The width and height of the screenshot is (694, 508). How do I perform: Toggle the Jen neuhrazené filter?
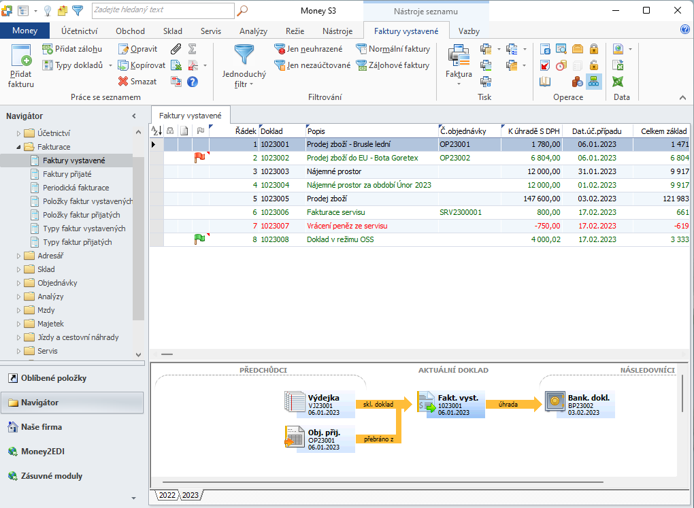(308, 49)
